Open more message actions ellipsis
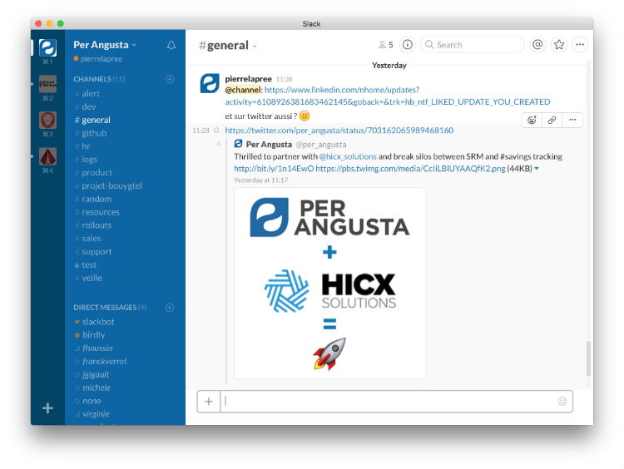The height and width of the screenshot is (469, 624). click(x=572, y=120)
